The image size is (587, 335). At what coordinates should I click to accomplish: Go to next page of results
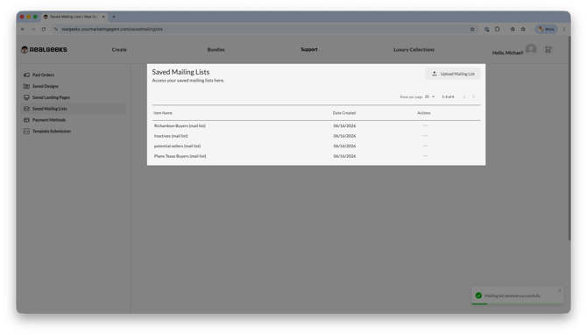point(474,96)
